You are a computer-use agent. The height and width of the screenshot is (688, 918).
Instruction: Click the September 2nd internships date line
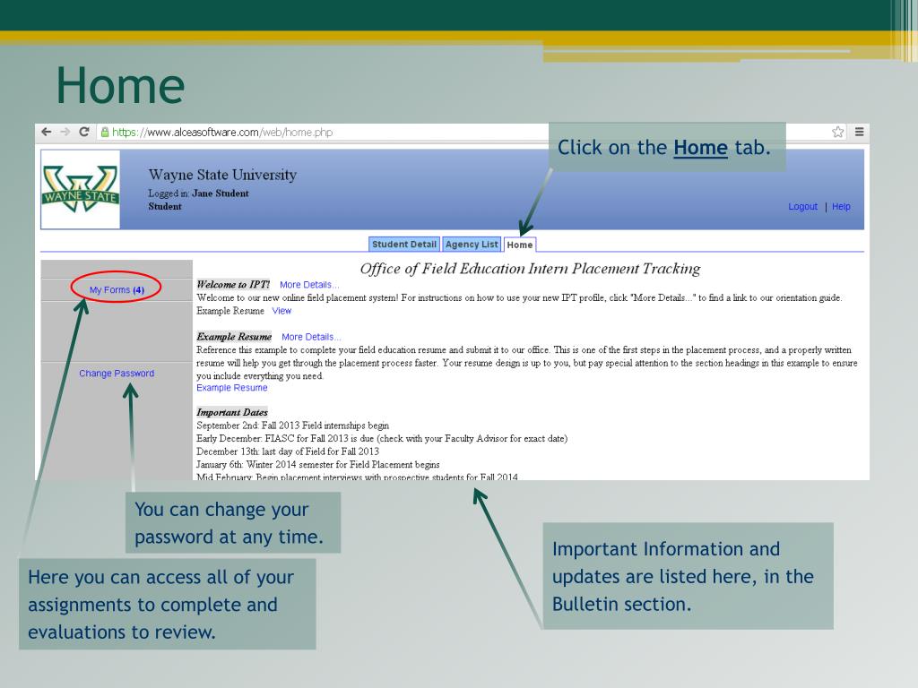click(x=293, y=426)
